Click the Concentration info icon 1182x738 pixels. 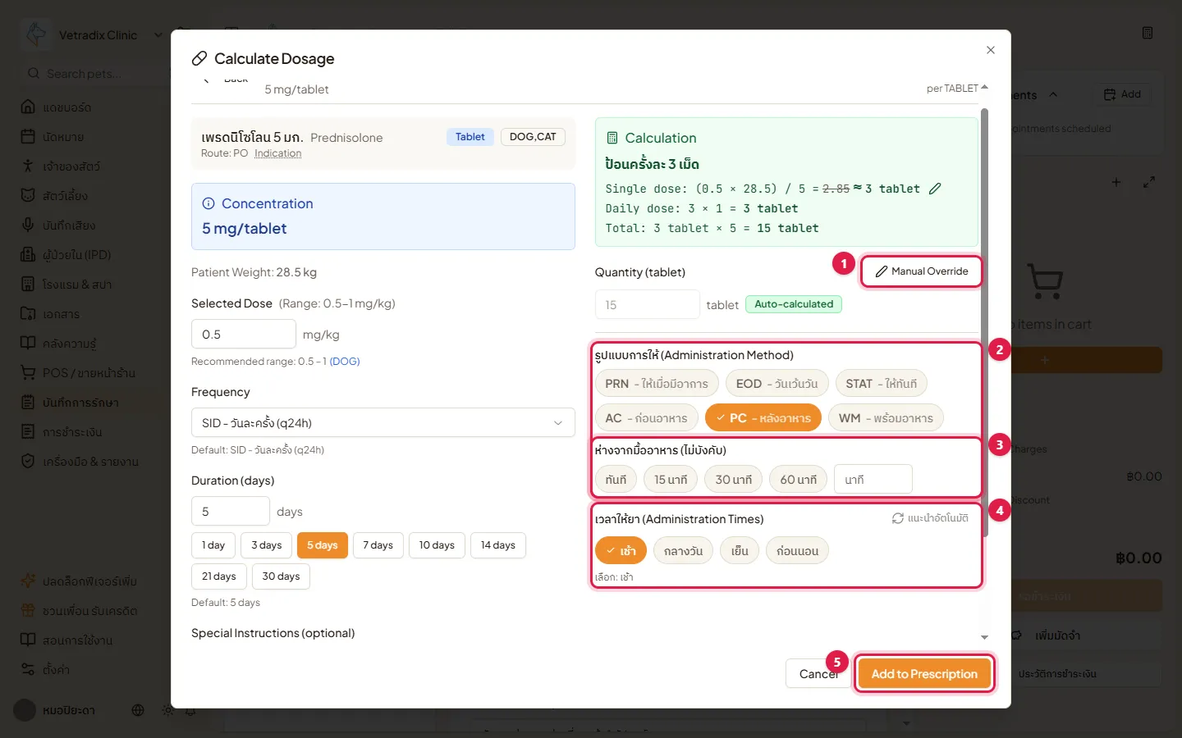[x=208, y=203]
